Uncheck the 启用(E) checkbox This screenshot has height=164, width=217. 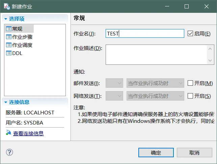(190, 33)
